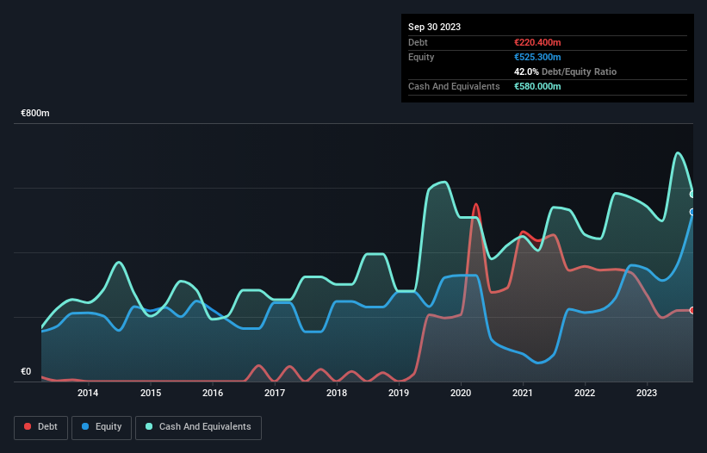Click the Sep 30 2023 tooltip date

pyautogui.click(x=434, y=27)
